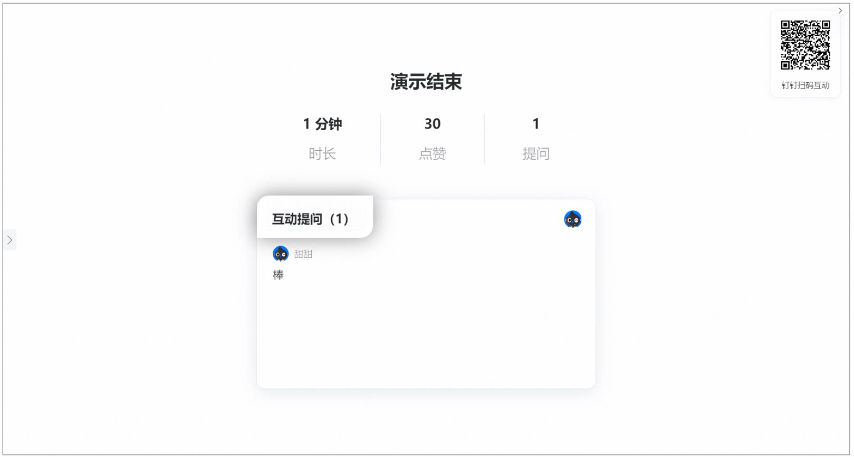Click the divider between 点赞 and 提问
The width and height of the screenshot is (854, 457).
click(484, 140)
